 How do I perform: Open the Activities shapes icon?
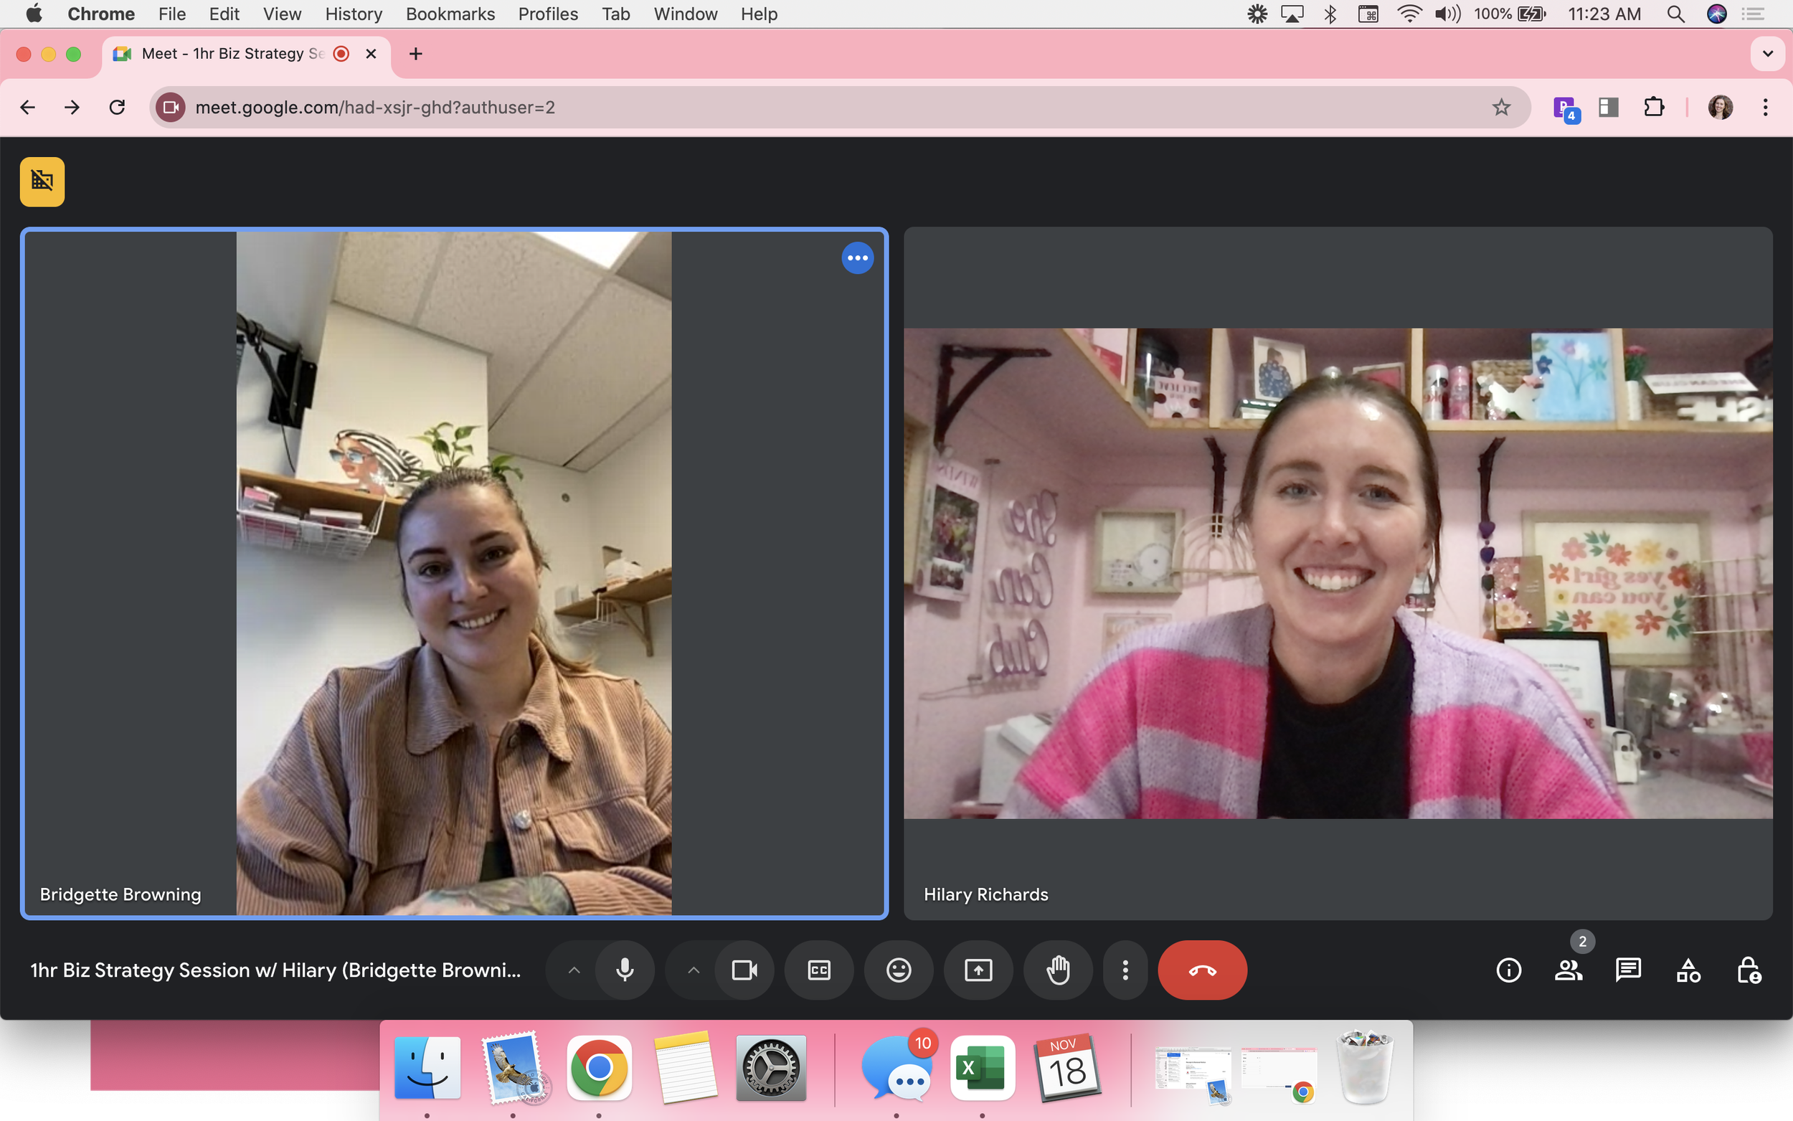(1688, 970)
